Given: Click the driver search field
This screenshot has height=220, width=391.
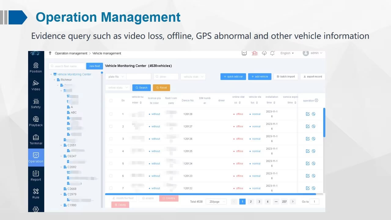Looking at the screenshot, I should (x=166, y=77).
